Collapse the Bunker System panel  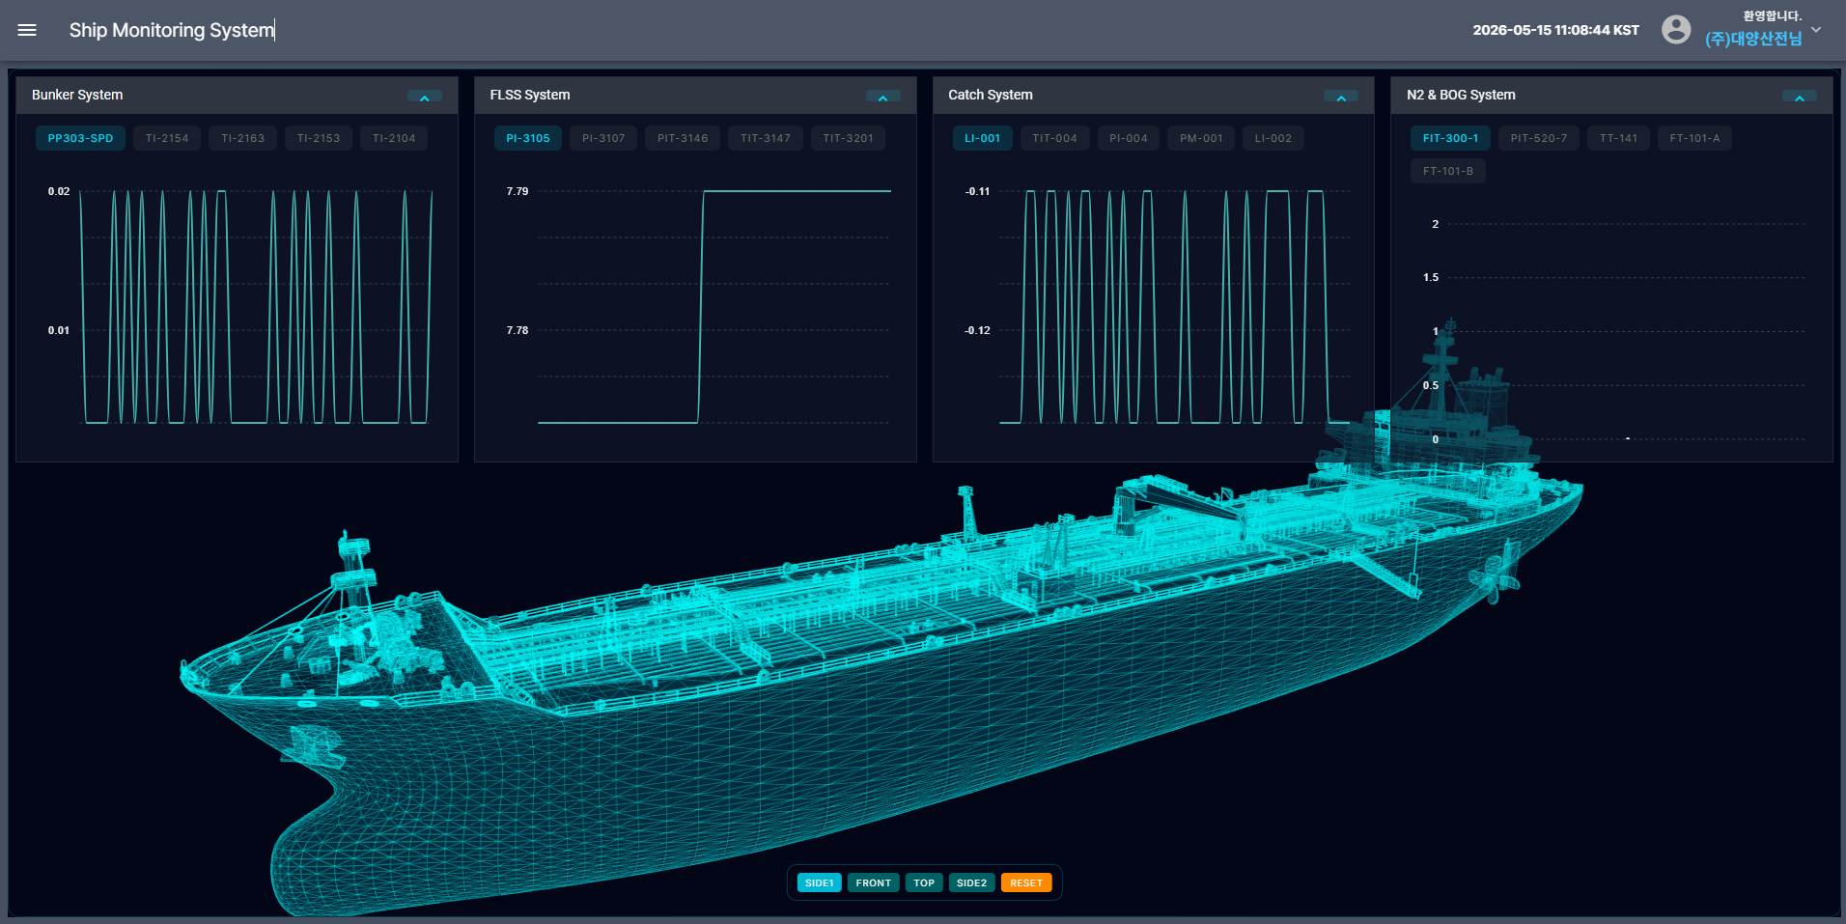click(425, 97)
